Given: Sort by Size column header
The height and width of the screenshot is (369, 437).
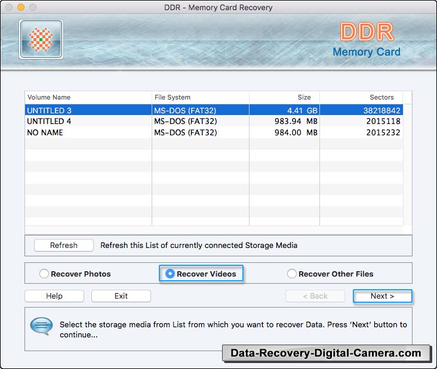Looking at the screenshot, I should pos(285,97).
